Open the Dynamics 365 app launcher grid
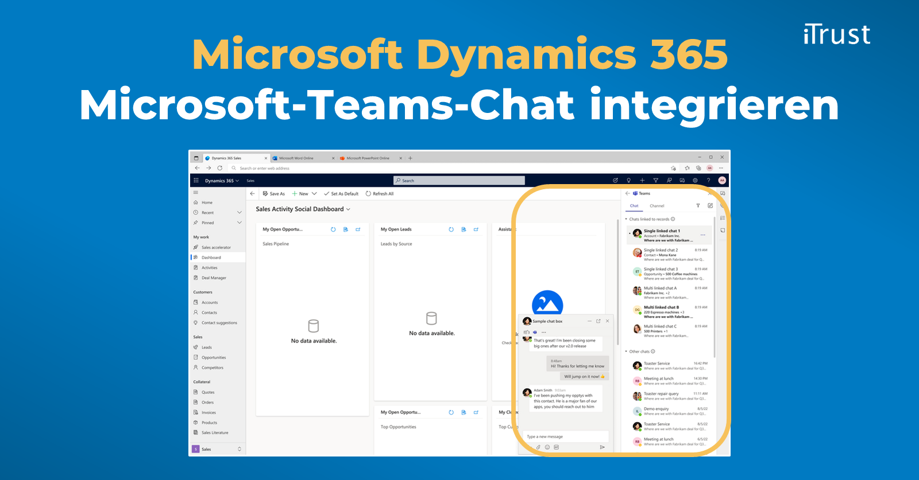 (196, 181)
